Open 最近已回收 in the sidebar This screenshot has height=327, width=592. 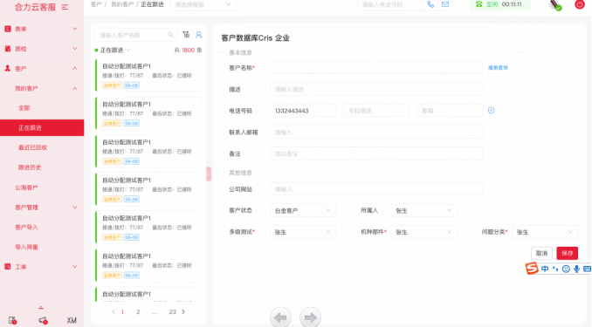33,147
